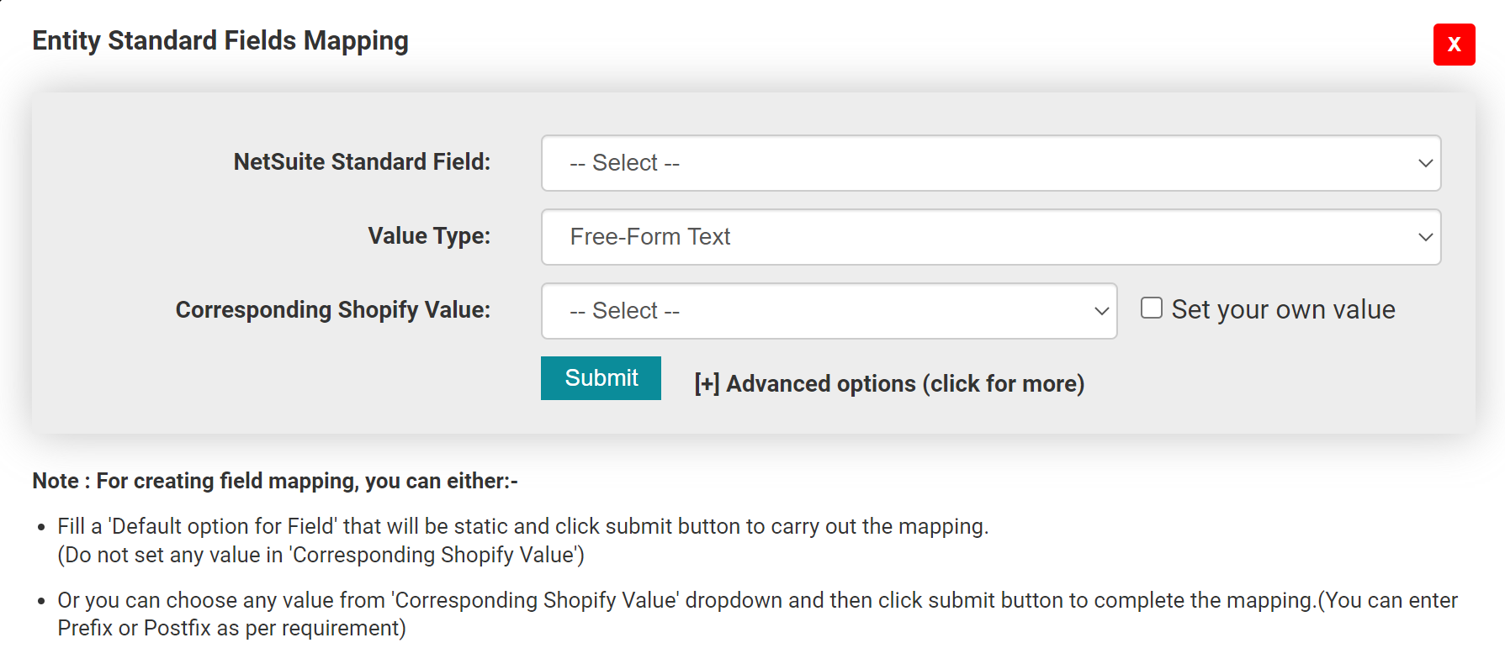Expand 'Advanced options (click for more)'
The width and height of the screenshot is (1505, 664).
(x=904, y=384)
